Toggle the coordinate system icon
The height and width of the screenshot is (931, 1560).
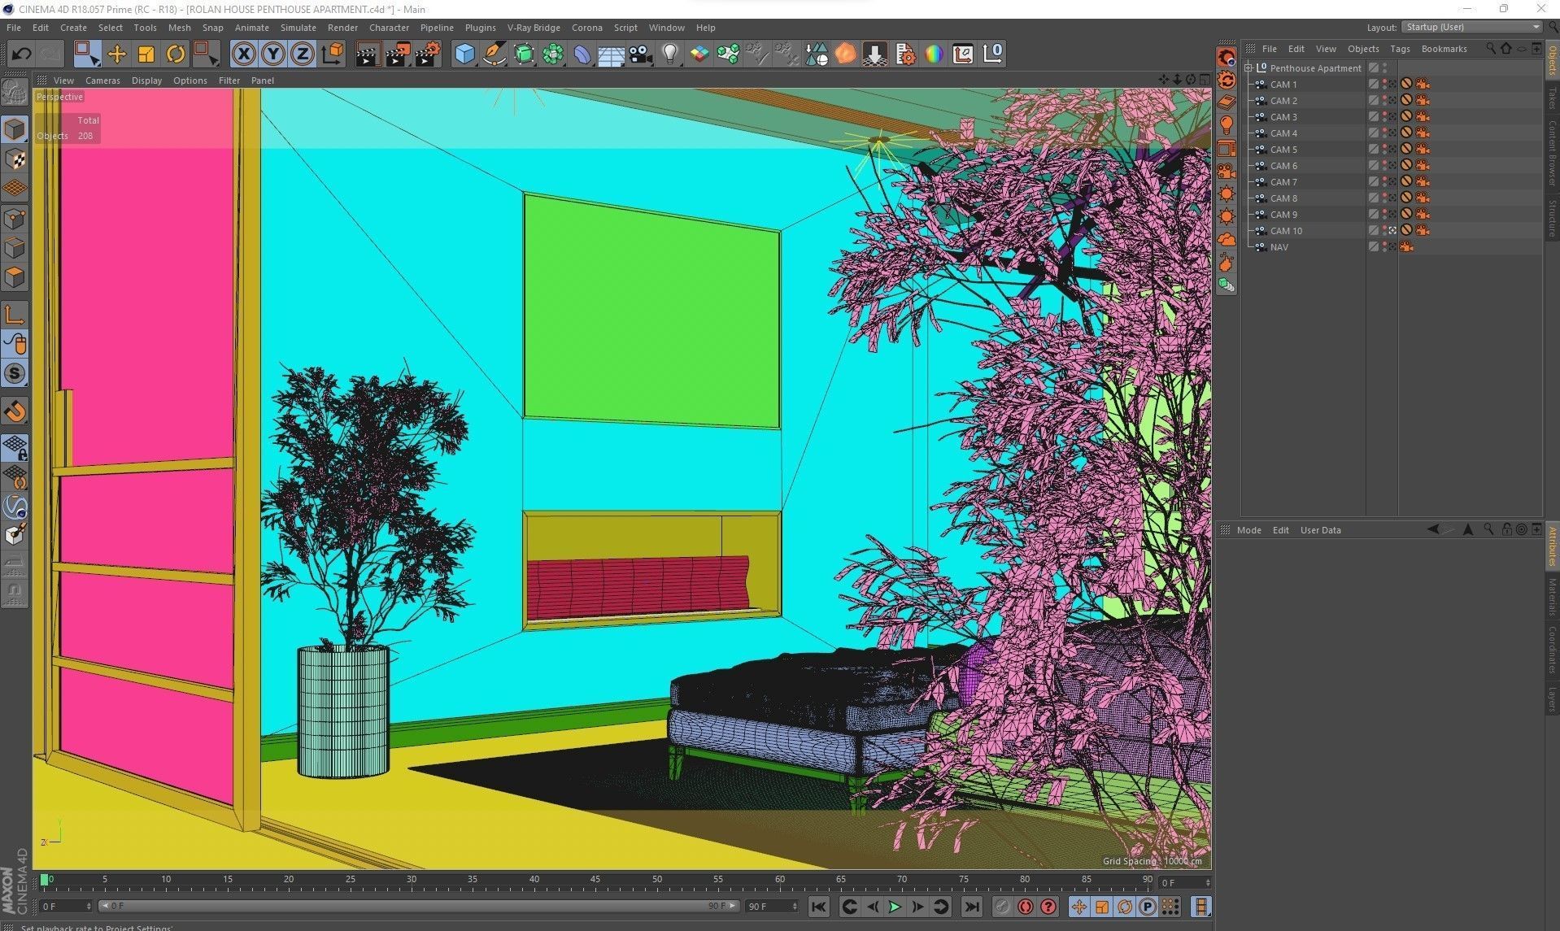point(333,54)
